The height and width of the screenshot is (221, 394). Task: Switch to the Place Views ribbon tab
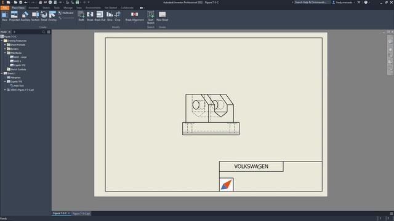point(18,8)
